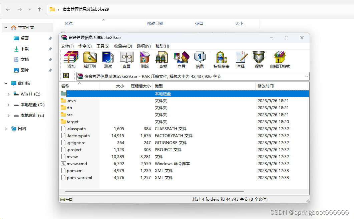Screen dimensions: 354x219
Task: Click the Extract To (解压到) icon
Action: click(x=90, y=60)
